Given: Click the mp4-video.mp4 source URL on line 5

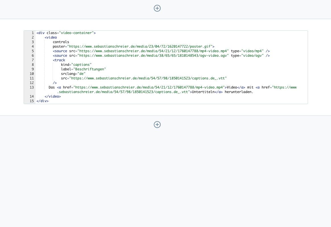Looking at the screenshot, I should pos(154,51).
